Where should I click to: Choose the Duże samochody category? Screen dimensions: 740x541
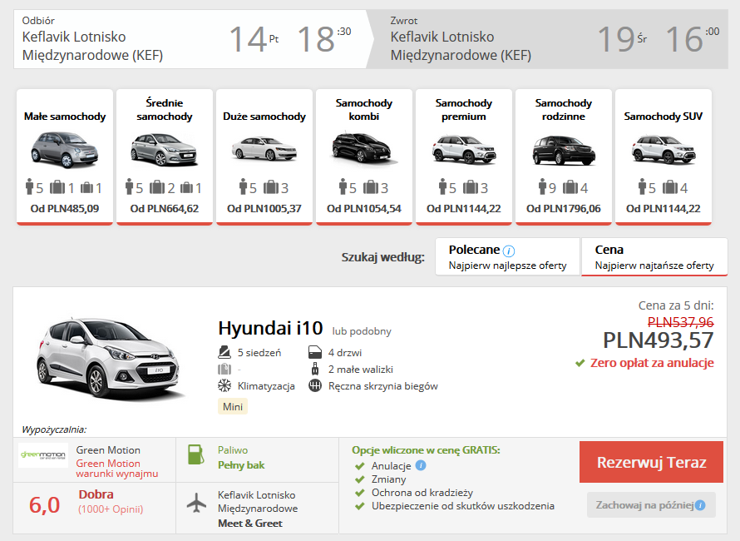coord(264,156)
